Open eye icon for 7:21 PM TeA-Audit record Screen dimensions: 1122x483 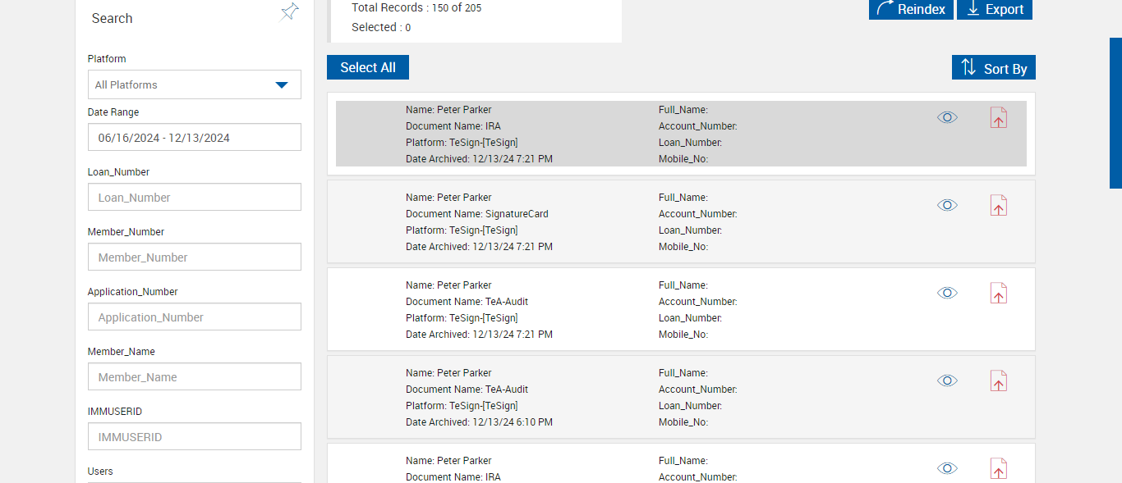947,293
